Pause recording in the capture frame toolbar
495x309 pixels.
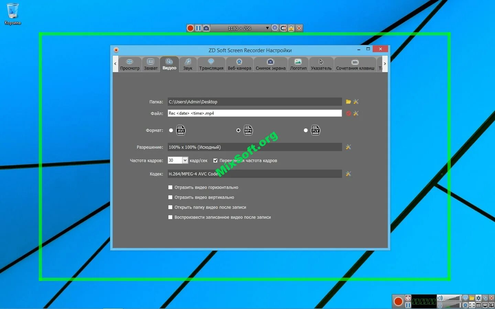pos(198,28)
